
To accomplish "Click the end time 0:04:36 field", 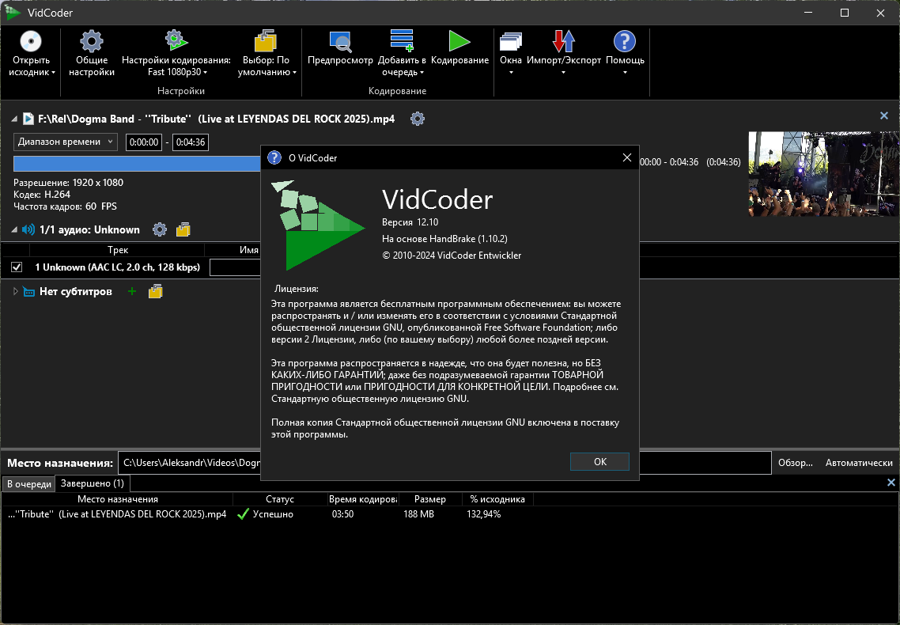I will (191, 142).
